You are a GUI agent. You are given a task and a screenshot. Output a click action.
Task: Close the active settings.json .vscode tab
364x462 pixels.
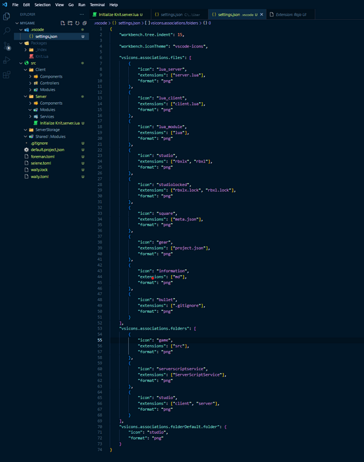pyautogui.click(x=262, y=14)
